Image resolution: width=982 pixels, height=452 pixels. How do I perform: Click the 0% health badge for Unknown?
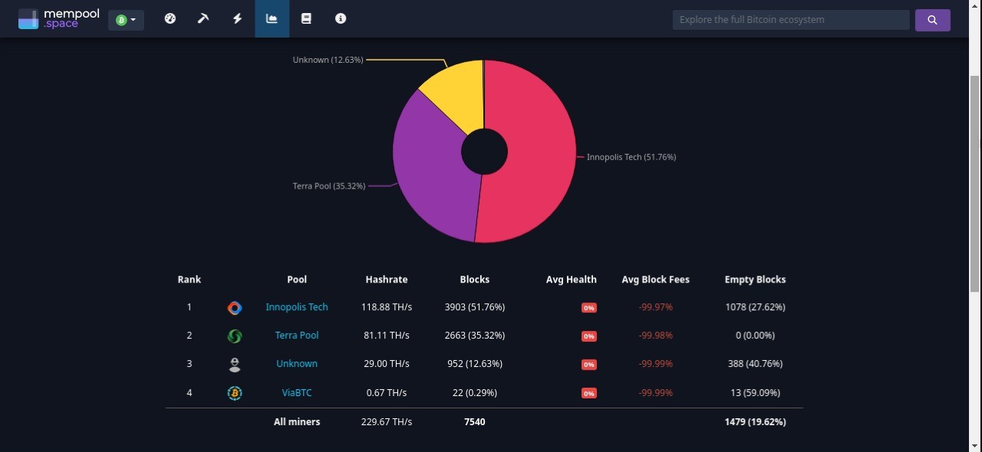[589, 365]
